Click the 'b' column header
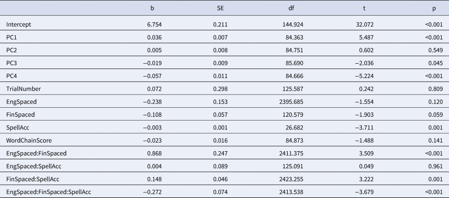This screenshot has height=198, width=449. pyautogui.click(x=152, y=9)
